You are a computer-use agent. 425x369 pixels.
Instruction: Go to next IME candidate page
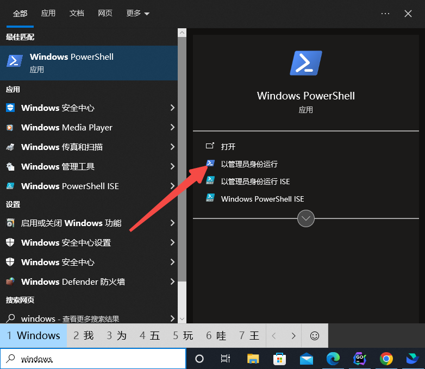(293, 336)
